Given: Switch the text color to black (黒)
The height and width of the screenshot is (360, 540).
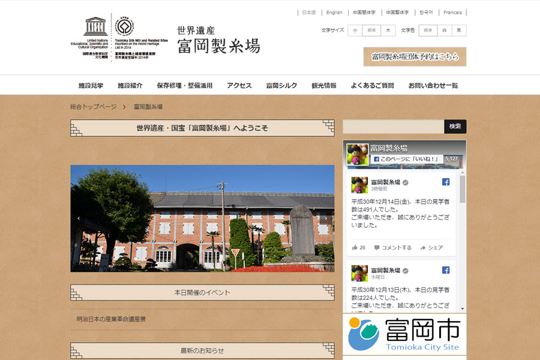Looking at the screenshot, I should (459, 31).
